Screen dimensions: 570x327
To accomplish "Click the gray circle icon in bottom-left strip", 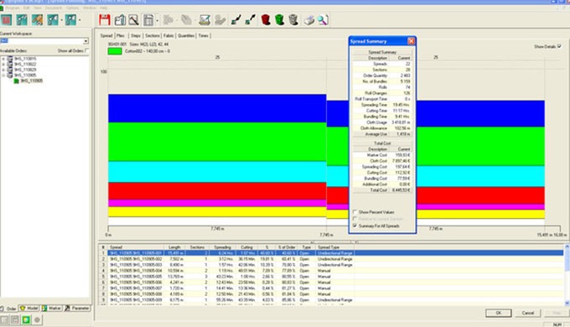I will pyautogui.click(x=37, y=319).
